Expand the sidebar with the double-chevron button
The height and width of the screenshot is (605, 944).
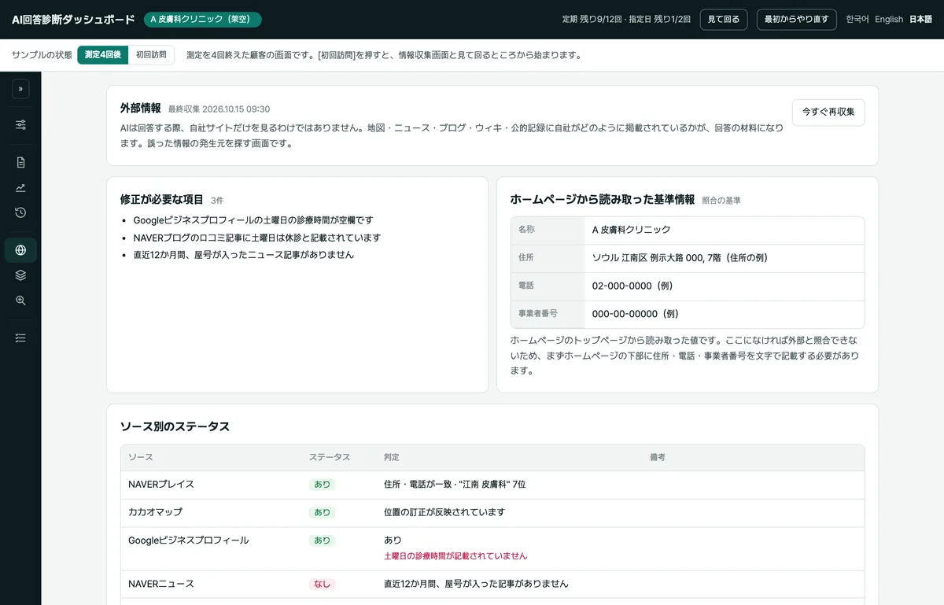coord(20,89)
